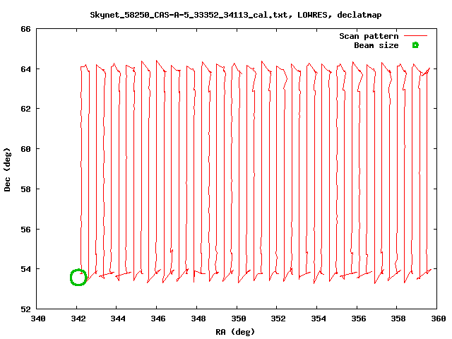
Task: Select the 'Scan pattern' legend label
Action: point(369,36)
